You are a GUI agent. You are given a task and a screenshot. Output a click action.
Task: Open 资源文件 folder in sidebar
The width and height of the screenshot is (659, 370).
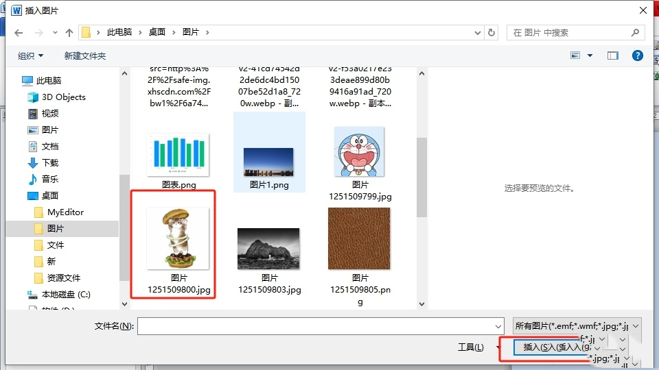[x=57, y=277]
